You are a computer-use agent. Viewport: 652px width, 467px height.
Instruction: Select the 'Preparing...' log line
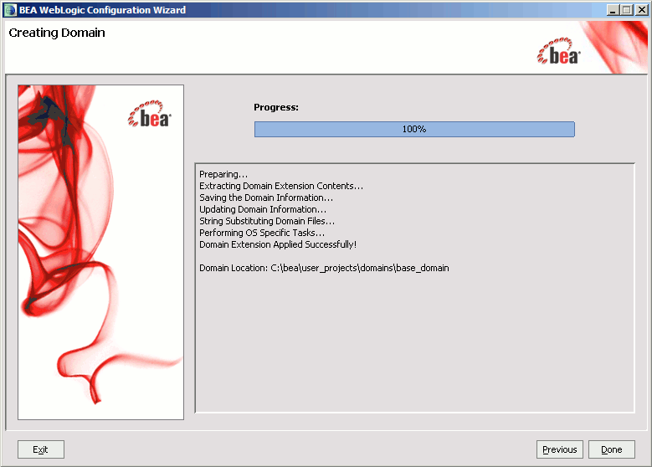tap(223, 174)
